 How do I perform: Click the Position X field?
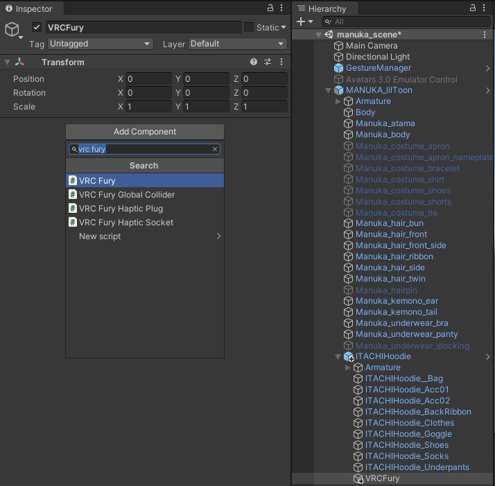pos(148,78)
